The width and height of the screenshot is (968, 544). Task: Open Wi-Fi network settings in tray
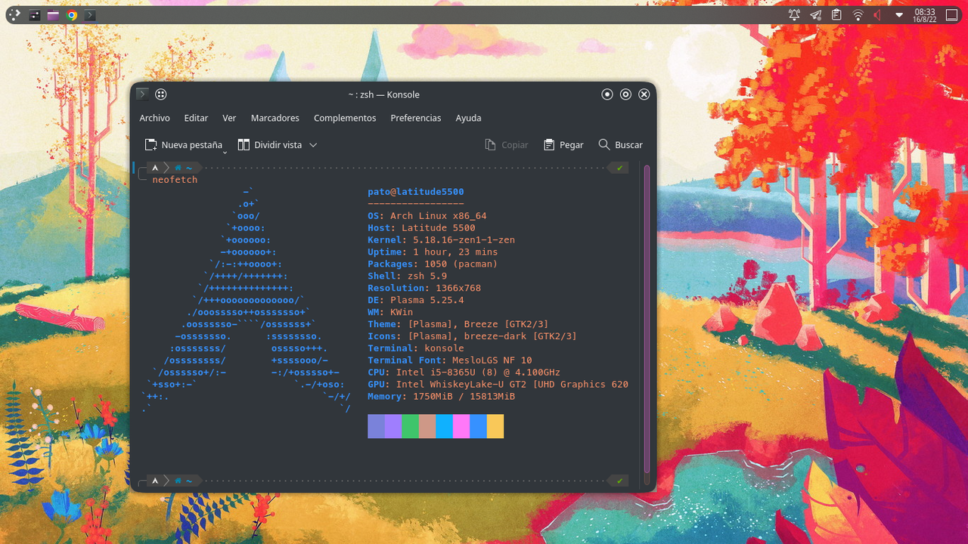[x=858, y=15]
